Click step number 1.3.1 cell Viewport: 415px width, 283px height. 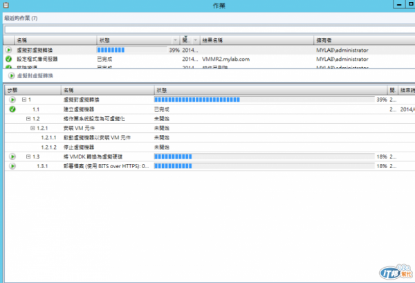(x=42, y=166)
